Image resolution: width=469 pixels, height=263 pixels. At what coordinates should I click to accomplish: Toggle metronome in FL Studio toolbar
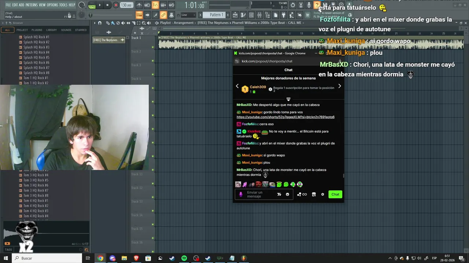click(x=139, y=5)
